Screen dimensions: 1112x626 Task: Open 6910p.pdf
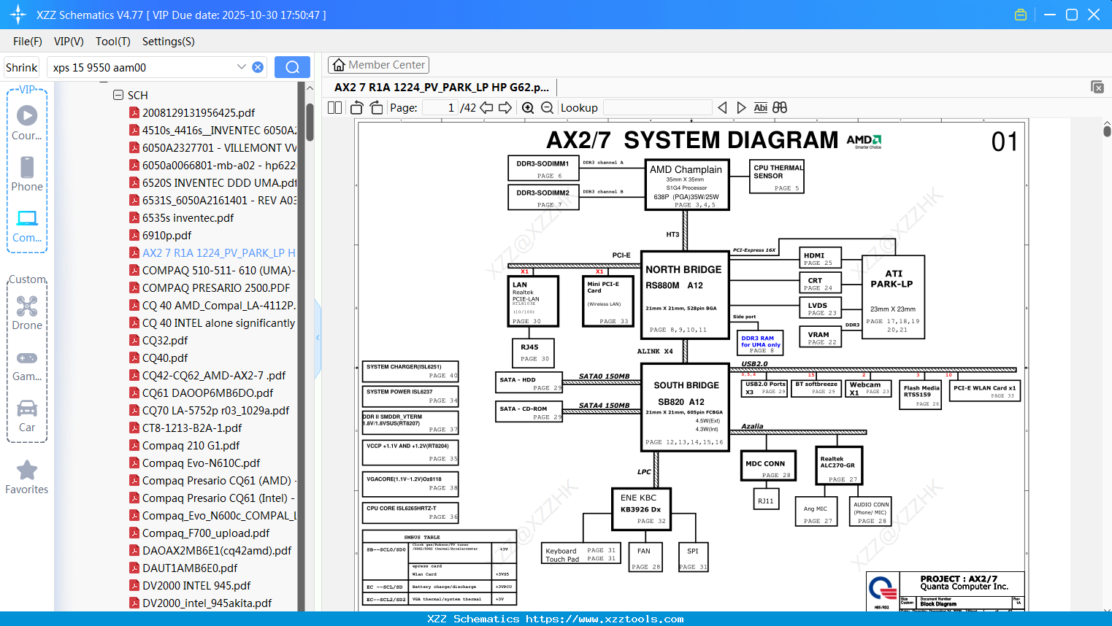[166, 235]
